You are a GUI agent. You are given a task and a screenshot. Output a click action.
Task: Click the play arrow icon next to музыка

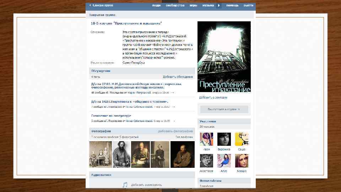219,5
